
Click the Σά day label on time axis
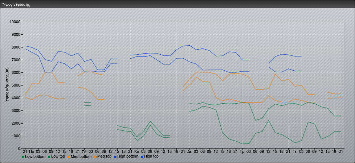[x=84, y=151]
